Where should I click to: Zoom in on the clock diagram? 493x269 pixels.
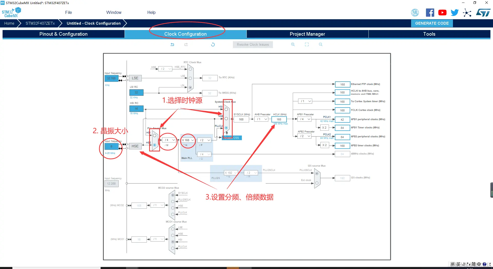293,44
